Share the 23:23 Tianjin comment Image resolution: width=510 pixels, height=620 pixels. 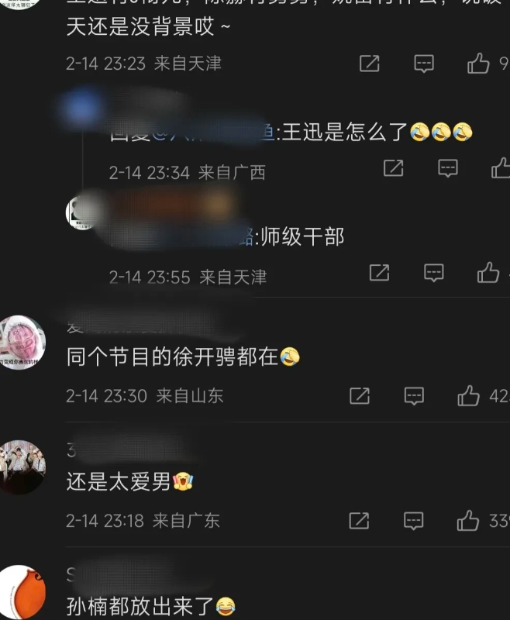(369, 64)
